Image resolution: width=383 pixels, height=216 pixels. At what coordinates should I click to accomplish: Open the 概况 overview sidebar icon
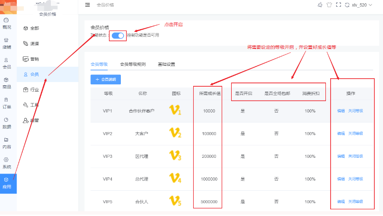[7, 23]
